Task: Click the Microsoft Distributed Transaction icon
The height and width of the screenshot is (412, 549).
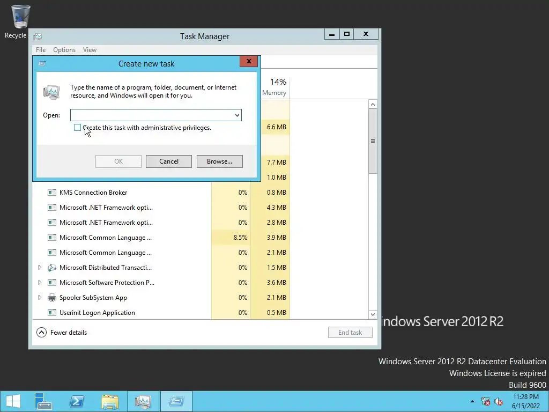Action: point(52,268)
